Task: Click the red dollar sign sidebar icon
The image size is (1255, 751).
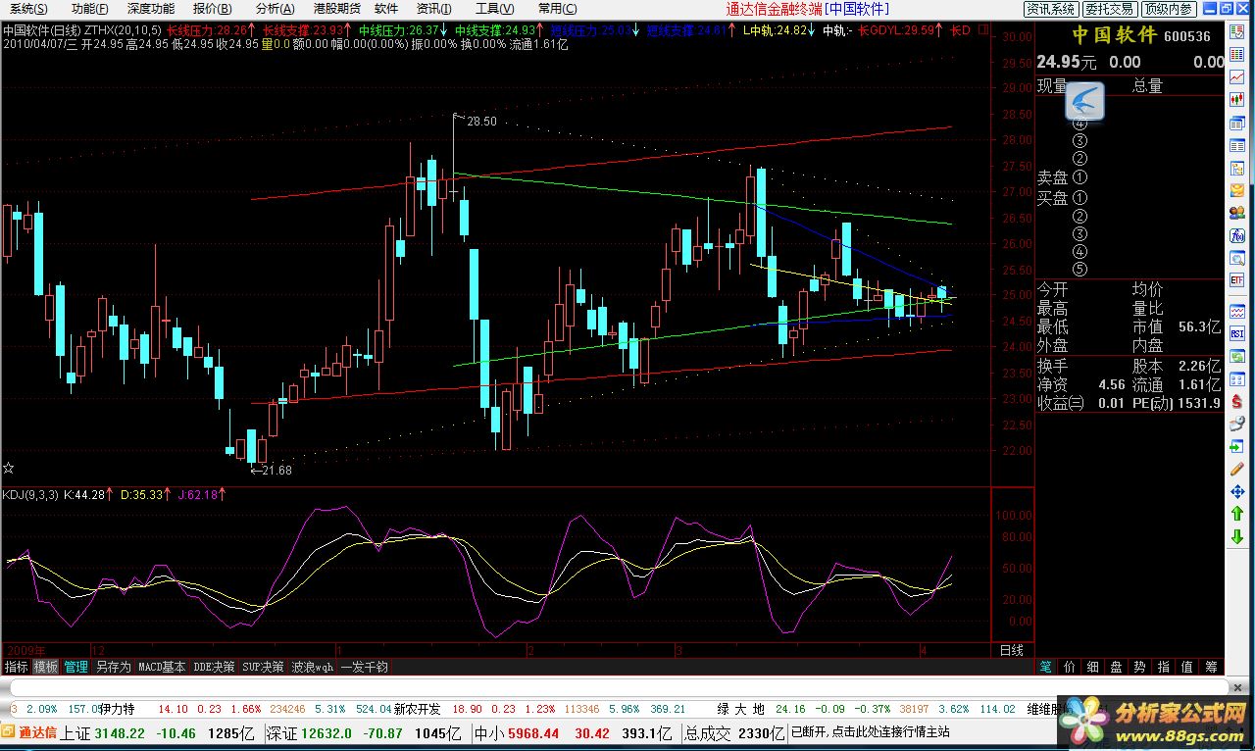Action: [1237, 401]
